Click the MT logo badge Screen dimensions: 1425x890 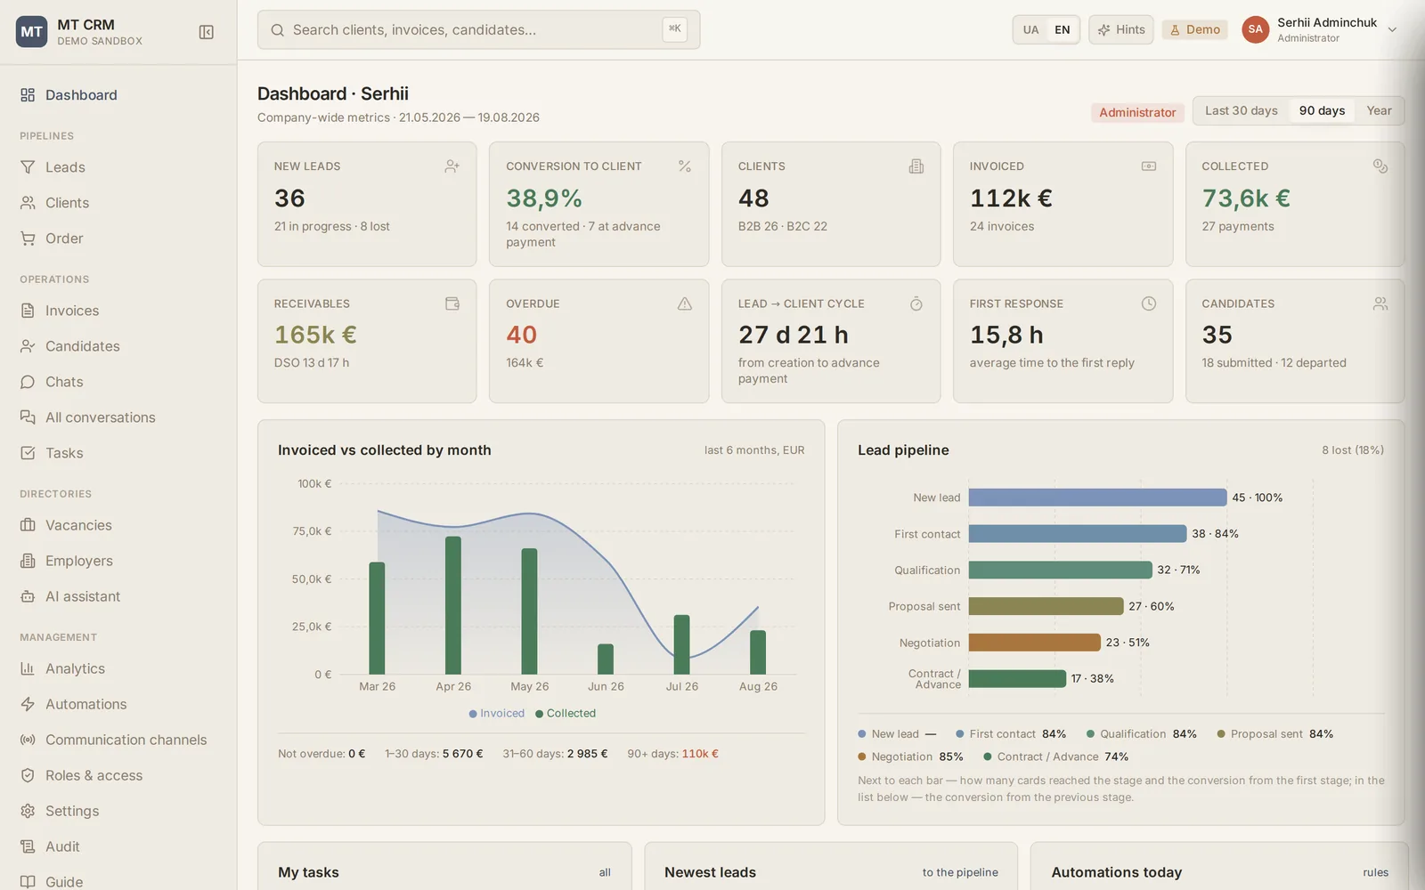pyautogui.click(x=31, y=32)
